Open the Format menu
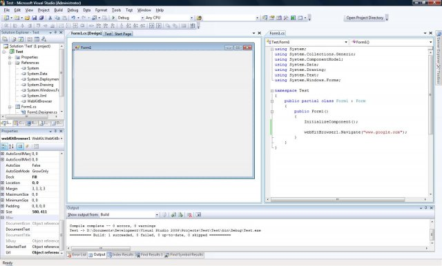Image resolution: width=442 pixels, height=266 pixels. tap(101, 10)
